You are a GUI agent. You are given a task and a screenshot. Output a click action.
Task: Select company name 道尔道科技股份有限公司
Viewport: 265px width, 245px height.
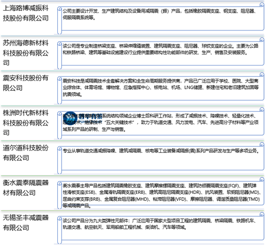(x=26, y=153)
